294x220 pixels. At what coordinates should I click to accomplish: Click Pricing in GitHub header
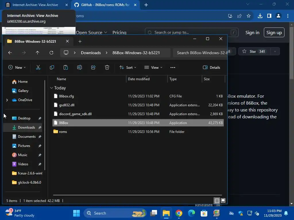(x=119, y=33)
